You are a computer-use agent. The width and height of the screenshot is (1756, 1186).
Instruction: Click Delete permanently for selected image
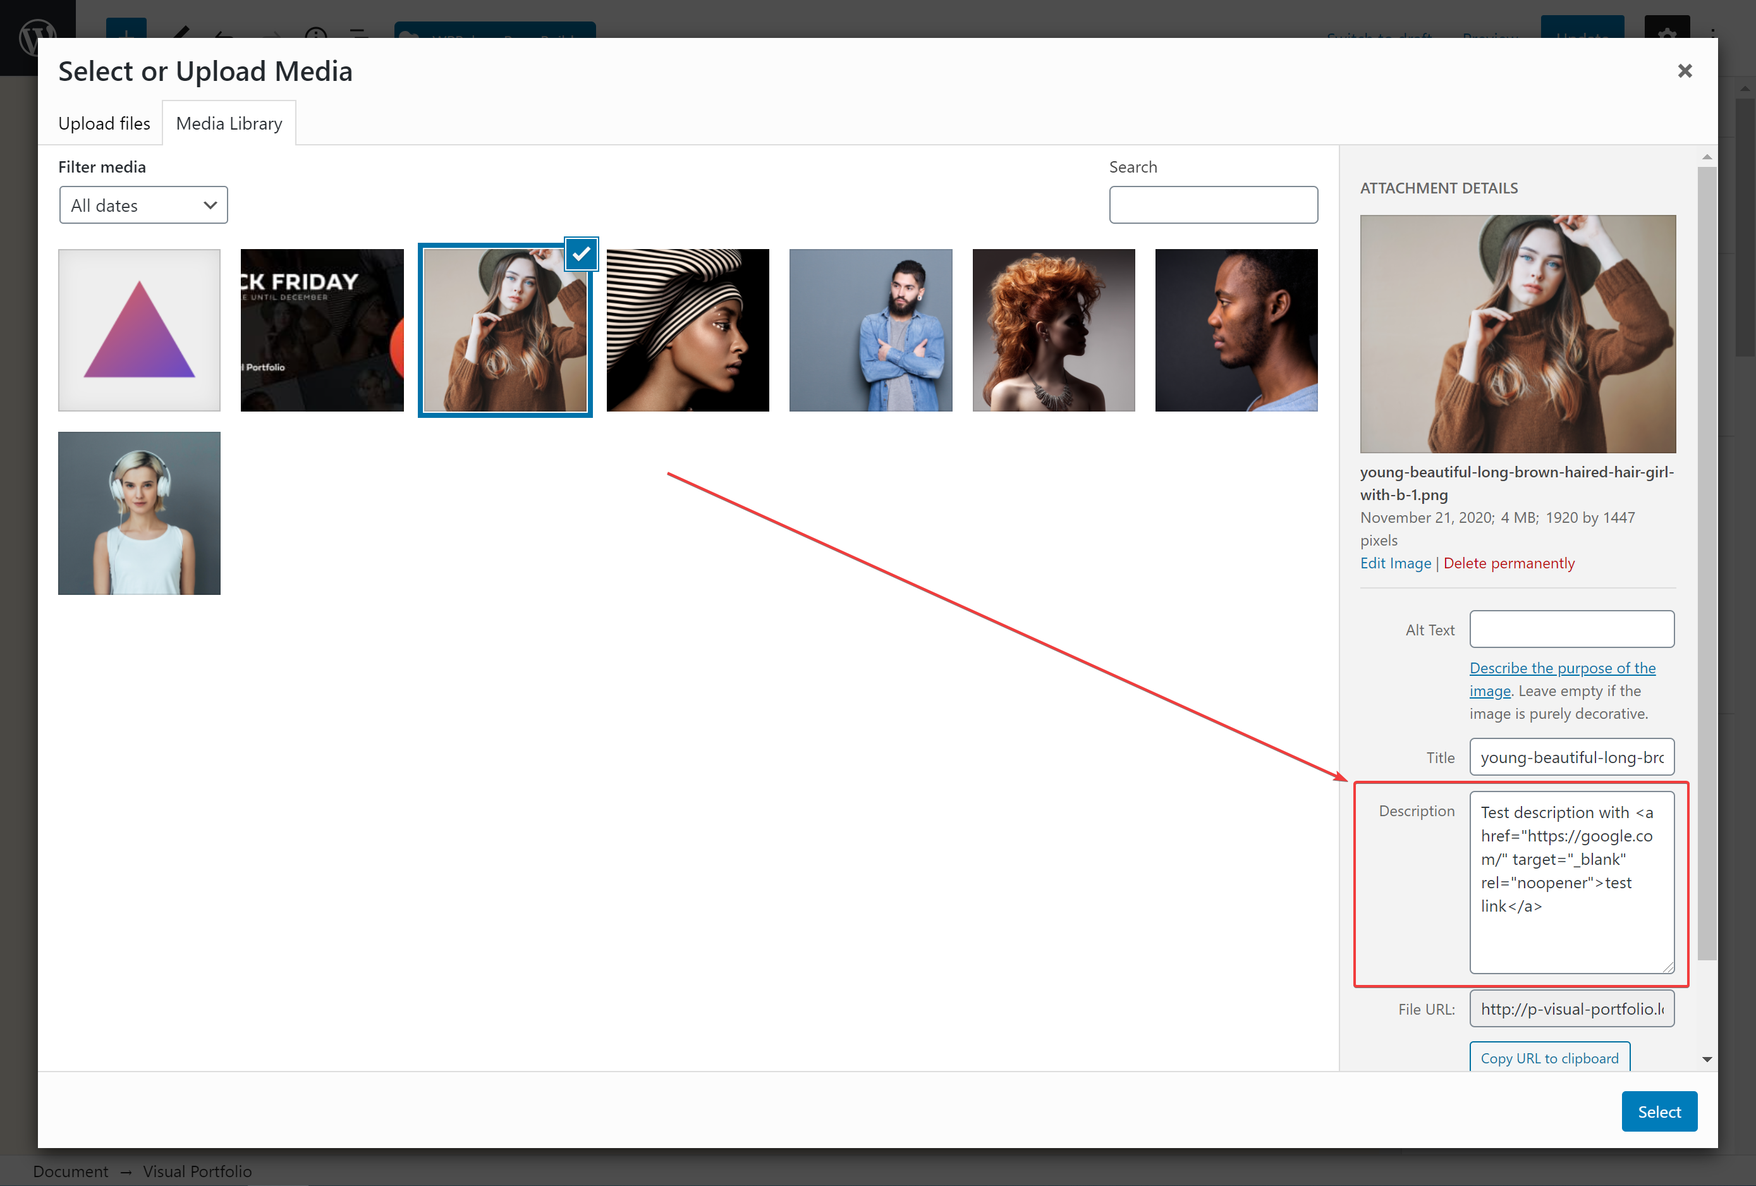(x=1509, y=563)
